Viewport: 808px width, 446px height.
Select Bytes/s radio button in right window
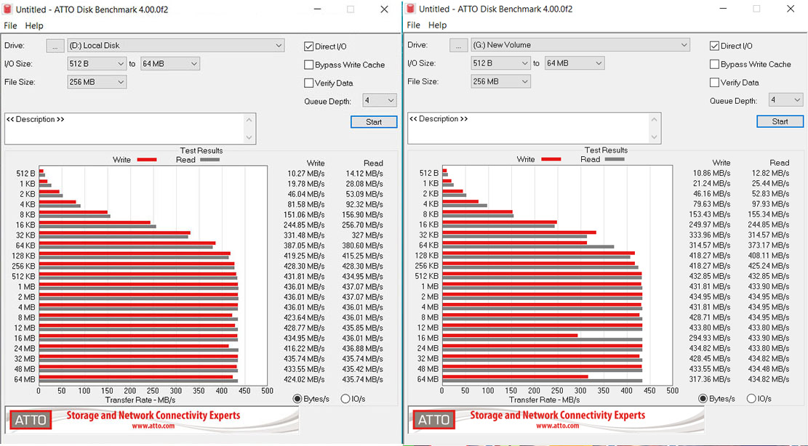(x=703, y=399)
